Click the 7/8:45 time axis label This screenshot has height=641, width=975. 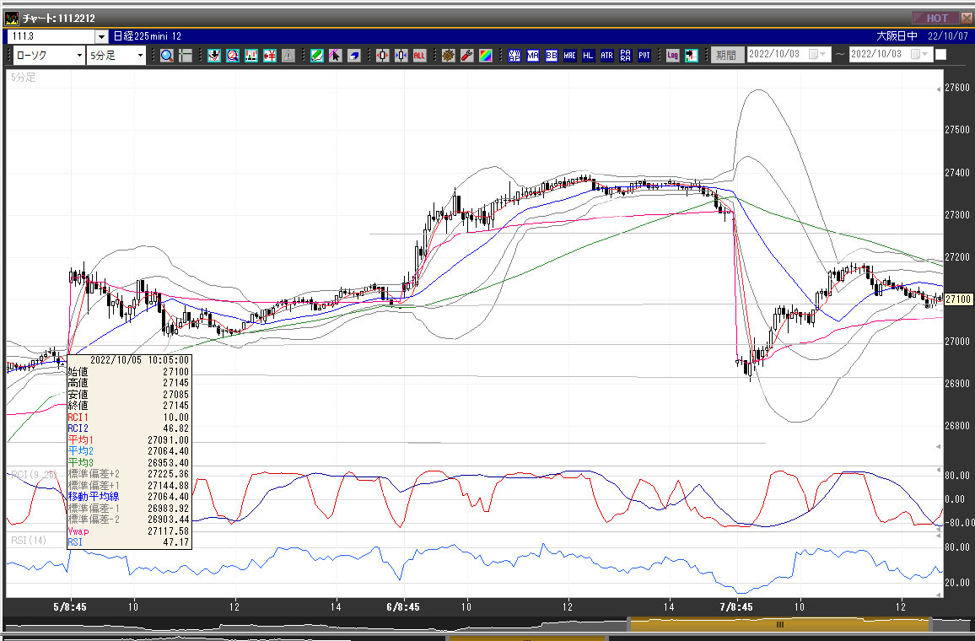pos(736,606)
